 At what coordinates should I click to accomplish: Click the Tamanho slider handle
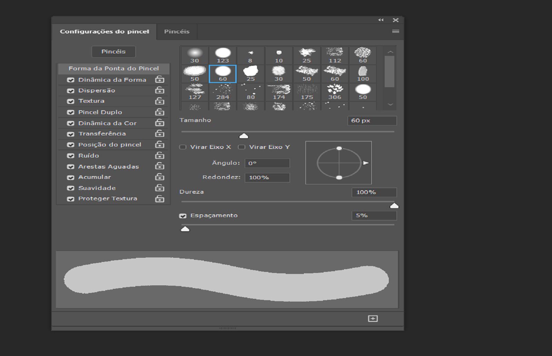(244, 136)
